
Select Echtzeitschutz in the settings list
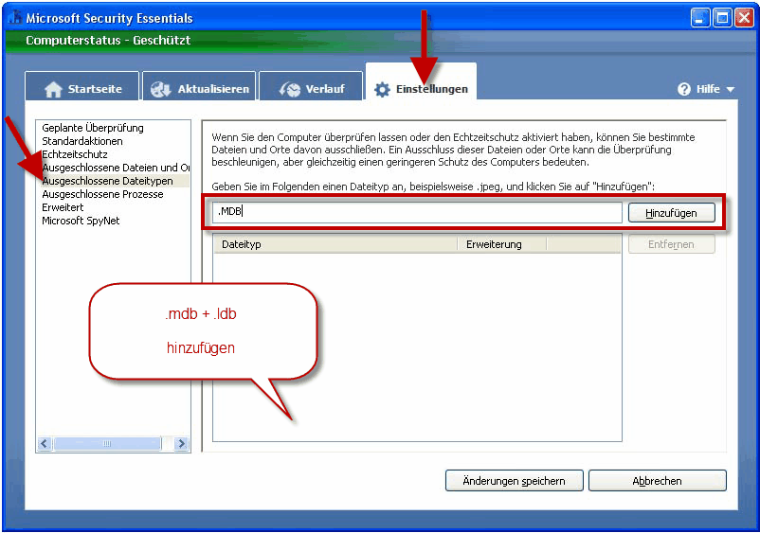coord(75,154)
